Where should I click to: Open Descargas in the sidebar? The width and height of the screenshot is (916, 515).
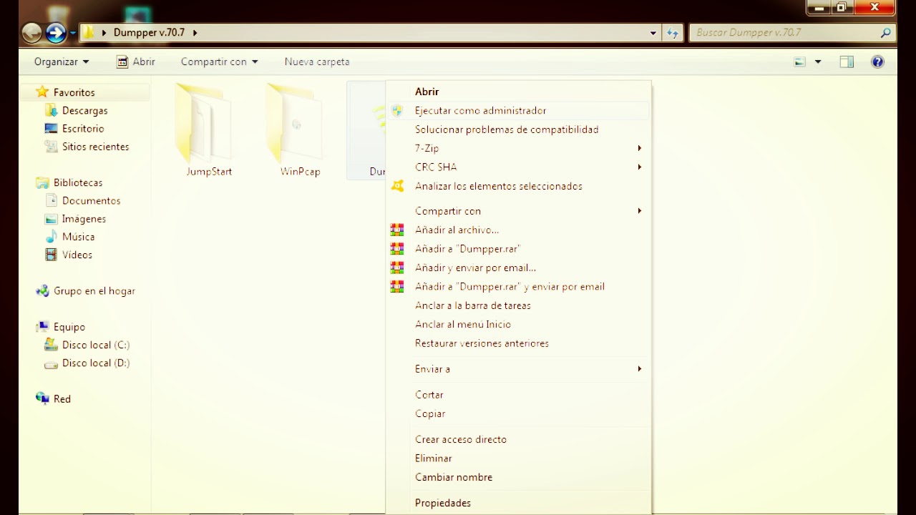(x=84, y=111)
